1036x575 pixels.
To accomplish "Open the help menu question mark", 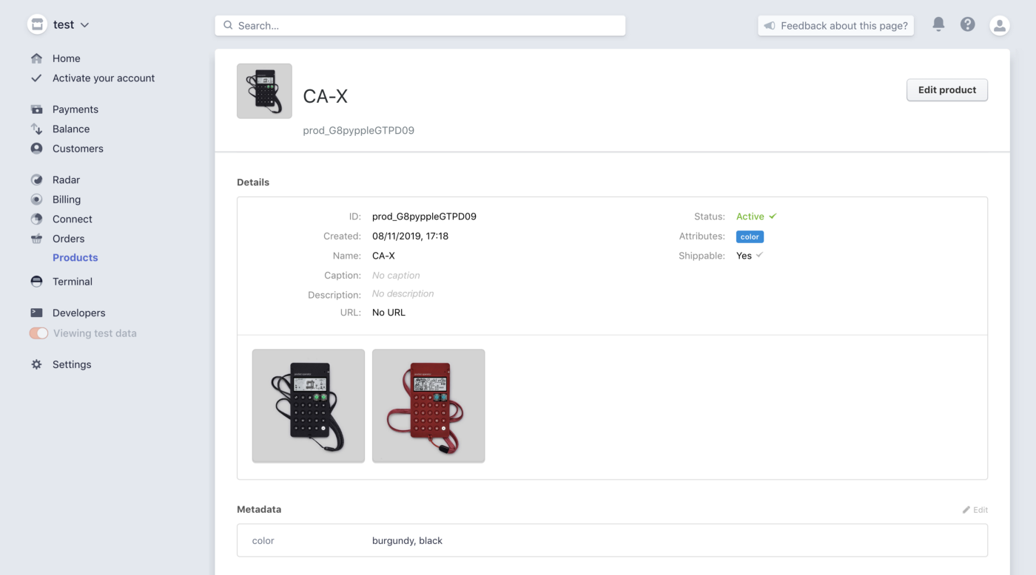I will coord(967,24).
